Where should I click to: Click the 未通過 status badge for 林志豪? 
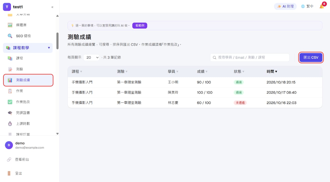240,103
